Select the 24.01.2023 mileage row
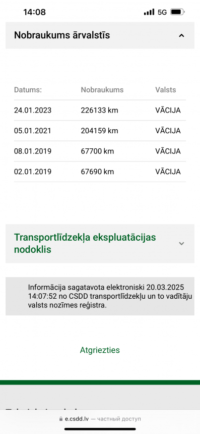Screen dimensions: 200x434 coord(100,110)
